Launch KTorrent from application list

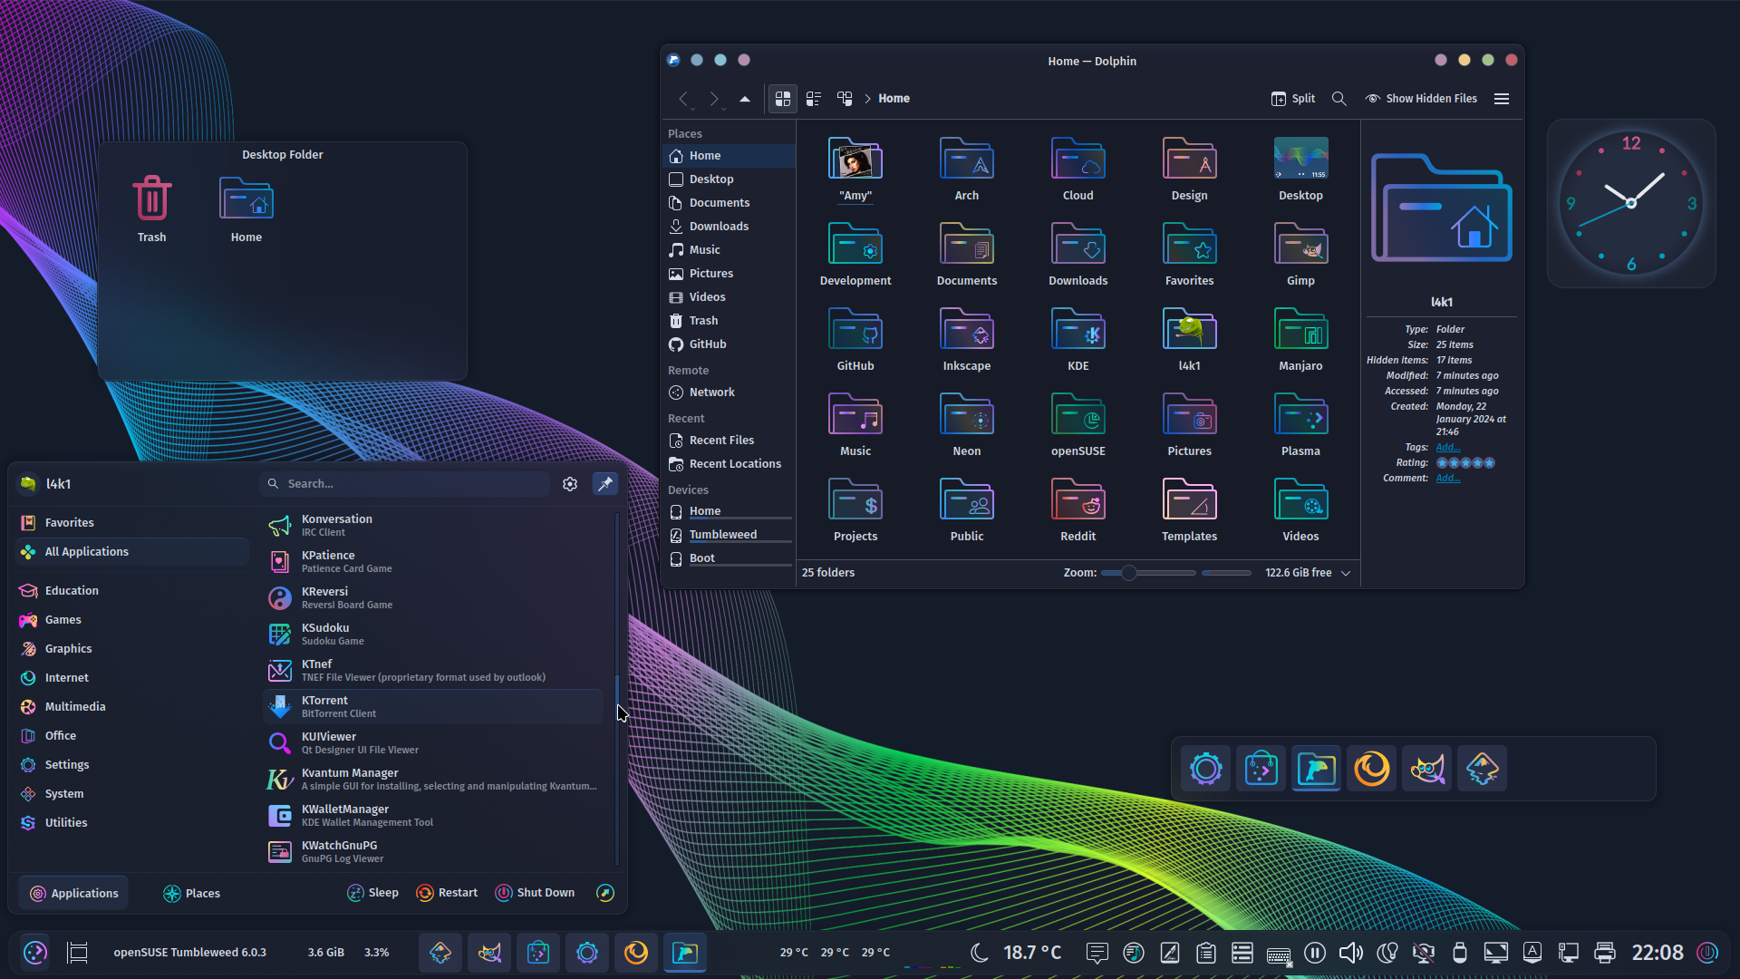pos(433,707)
